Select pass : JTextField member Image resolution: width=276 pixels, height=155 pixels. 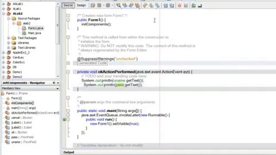22,137
